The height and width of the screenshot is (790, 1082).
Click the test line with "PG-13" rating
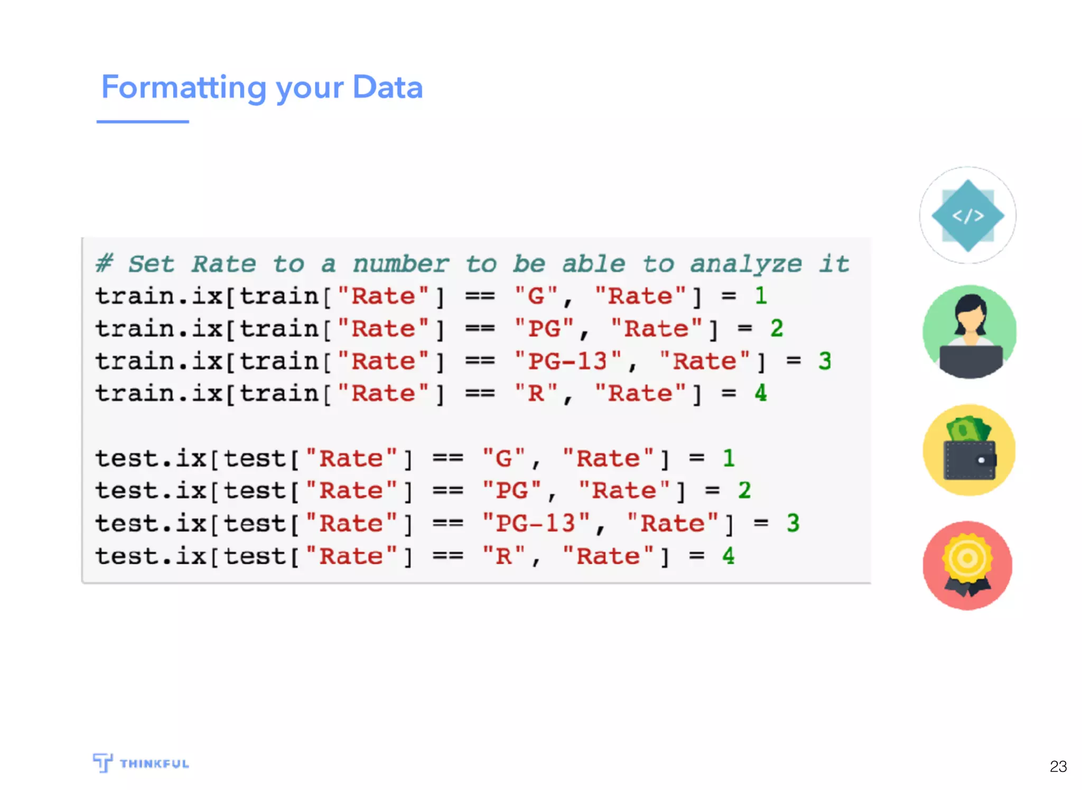447,523
